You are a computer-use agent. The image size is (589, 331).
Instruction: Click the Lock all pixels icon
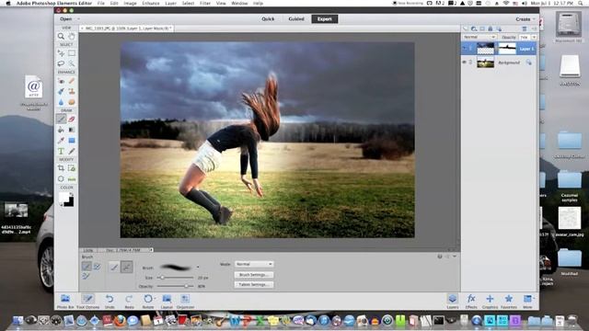click(x=491, y=29)
